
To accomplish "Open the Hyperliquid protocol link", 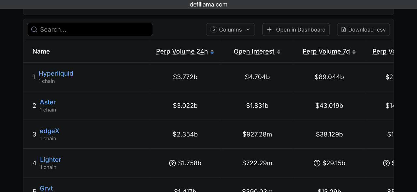I will coord(56,73).
